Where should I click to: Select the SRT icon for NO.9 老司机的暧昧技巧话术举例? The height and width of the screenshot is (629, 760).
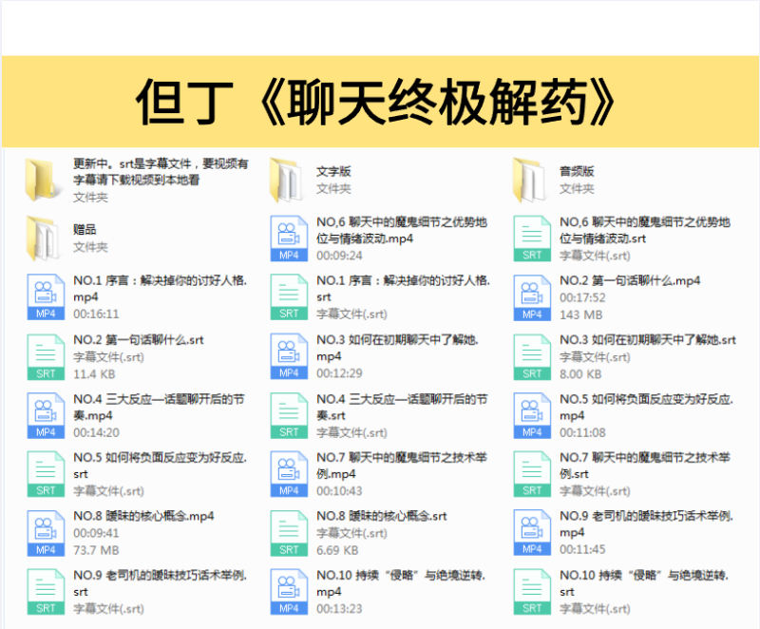45,591
